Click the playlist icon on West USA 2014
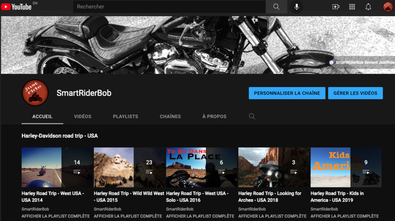The width and height of the screenshot is (395, 221). click(x=77, y=172)
